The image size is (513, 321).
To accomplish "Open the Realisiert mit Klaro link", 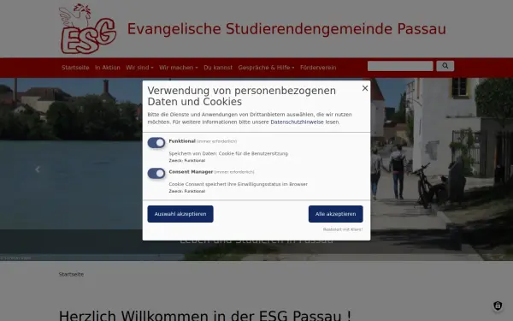I will pyautogui.click(x=343, y=229).
